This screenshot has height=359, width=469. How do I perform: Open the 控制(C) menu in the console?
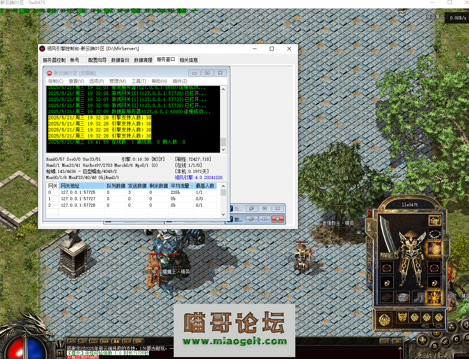(x=55, y=81)
